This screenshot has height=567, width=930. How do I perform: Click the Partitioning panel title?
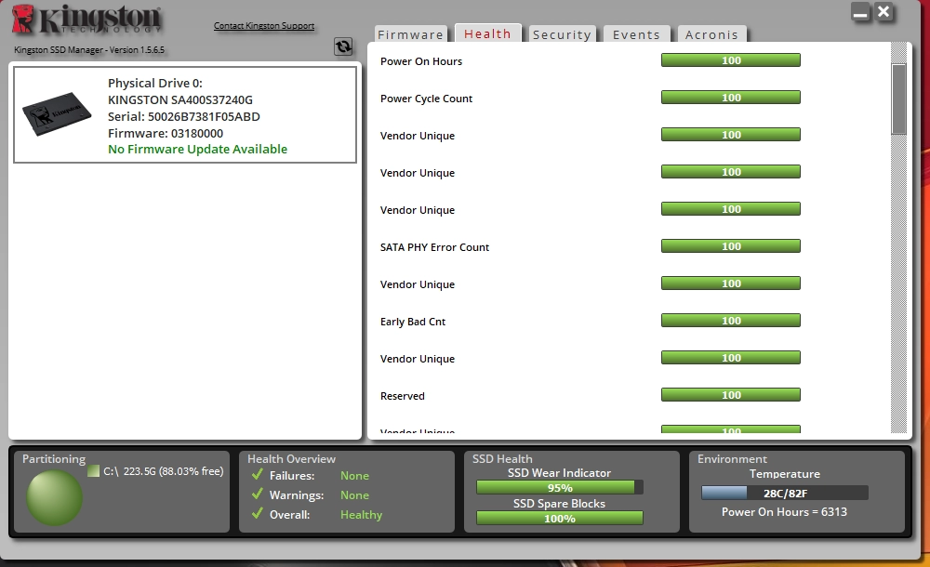[54, 459]
